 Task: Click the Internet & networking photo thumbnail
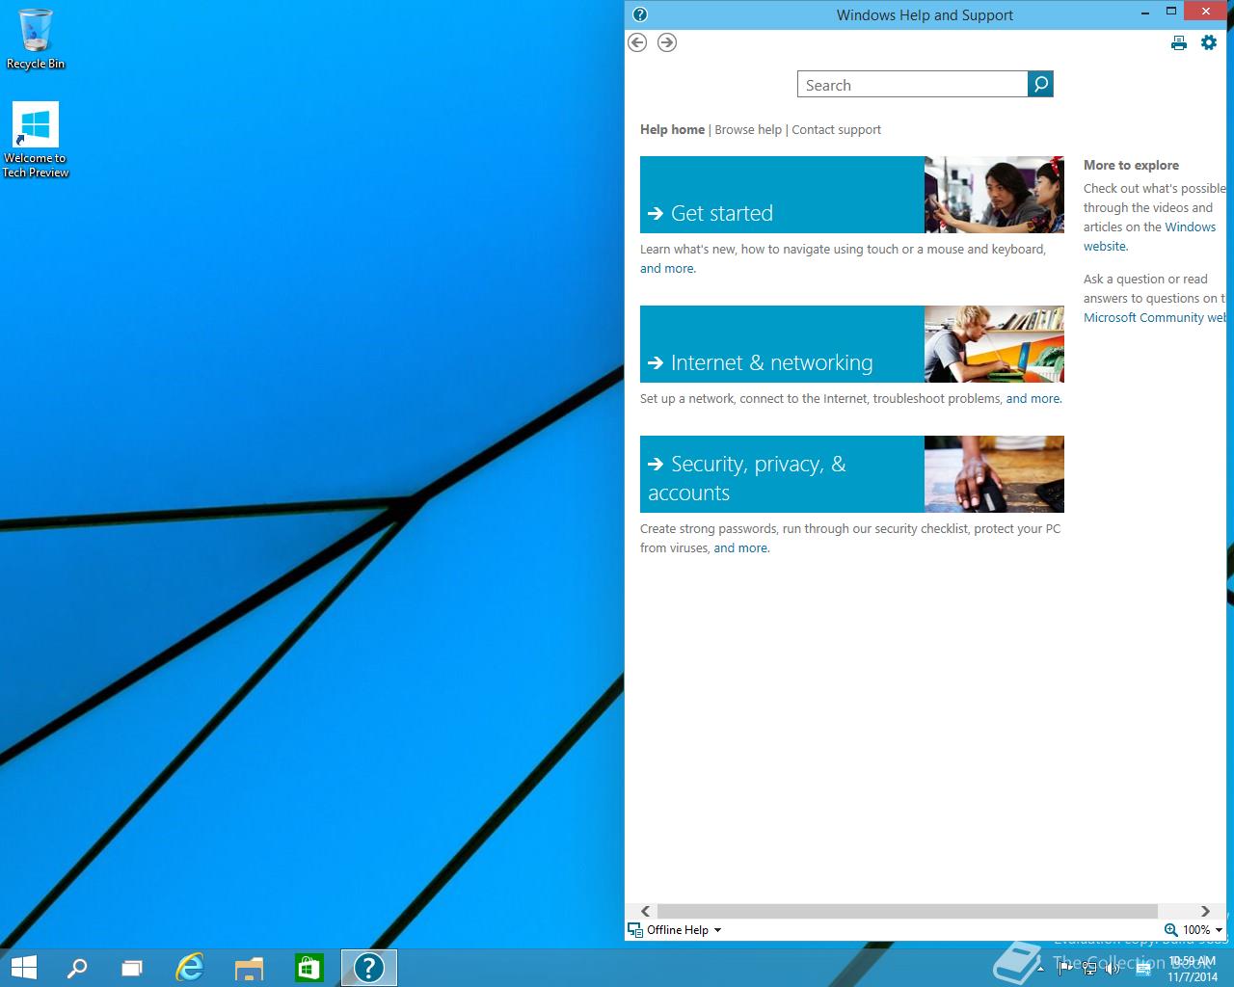994,344
